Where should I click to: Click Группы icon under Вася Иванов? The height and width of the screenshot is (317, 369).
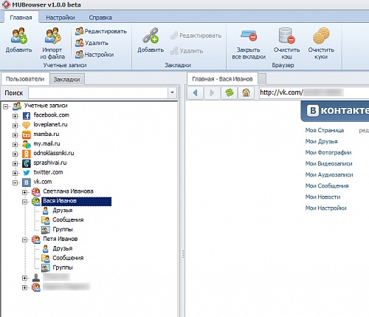46,230
